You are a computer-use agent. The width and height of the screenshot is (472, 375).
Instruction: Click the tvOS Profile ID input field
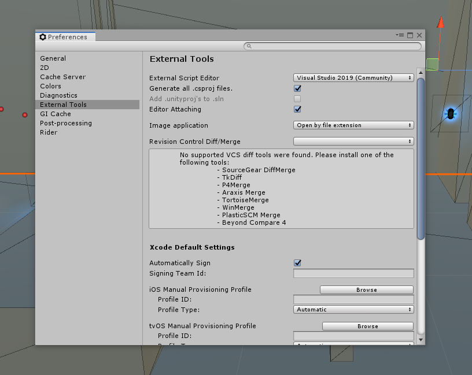tap(353, 336)
